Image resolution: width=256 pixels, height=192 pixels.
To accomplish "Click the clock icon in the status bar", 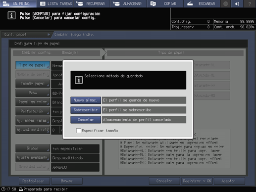I will pos(3,189).
